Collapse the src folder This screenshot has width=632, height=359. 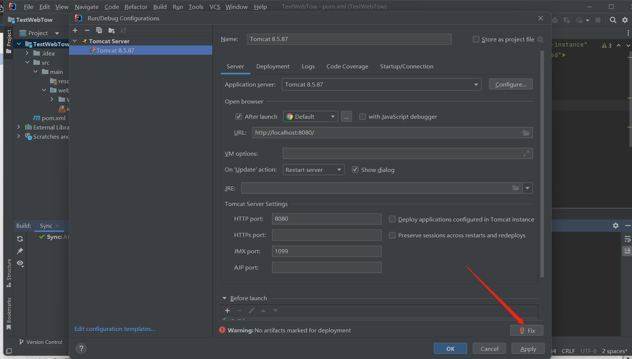click(x=27, y=62)
